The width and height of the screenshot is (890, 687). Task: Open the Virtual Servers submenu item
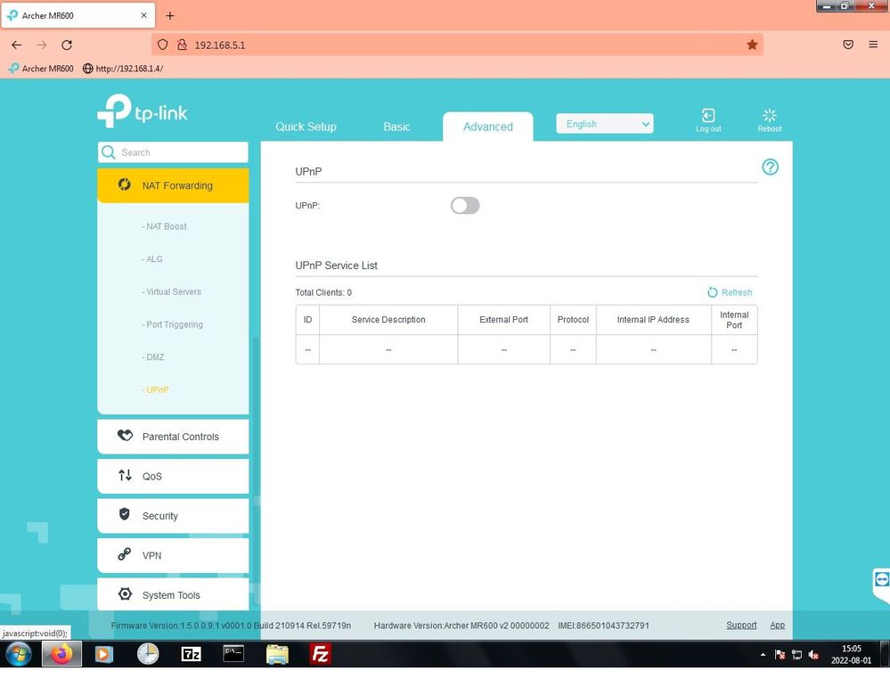[174, 292]
